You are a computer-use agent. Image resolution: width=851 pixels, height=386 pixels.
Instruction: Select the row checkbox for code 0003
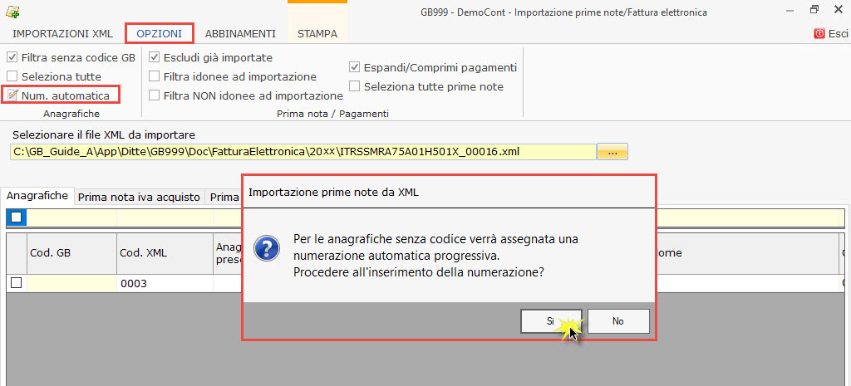coord(16,283)
